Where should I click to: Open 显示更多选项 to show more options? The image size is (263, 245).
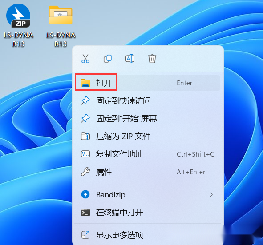147,235
